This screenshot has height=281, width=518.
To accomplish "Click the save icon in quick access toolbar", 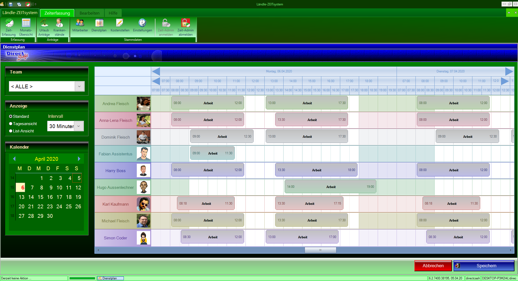I will 11,4.
